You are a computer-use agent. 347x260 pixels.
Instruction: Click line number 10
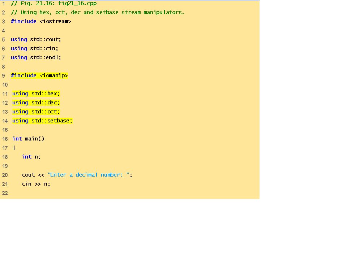click(x=5, y=85)
